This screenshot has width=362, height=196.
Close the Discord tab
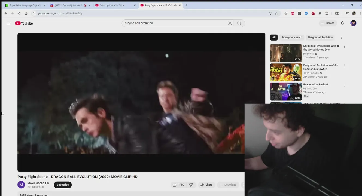(x=90, y=5)
